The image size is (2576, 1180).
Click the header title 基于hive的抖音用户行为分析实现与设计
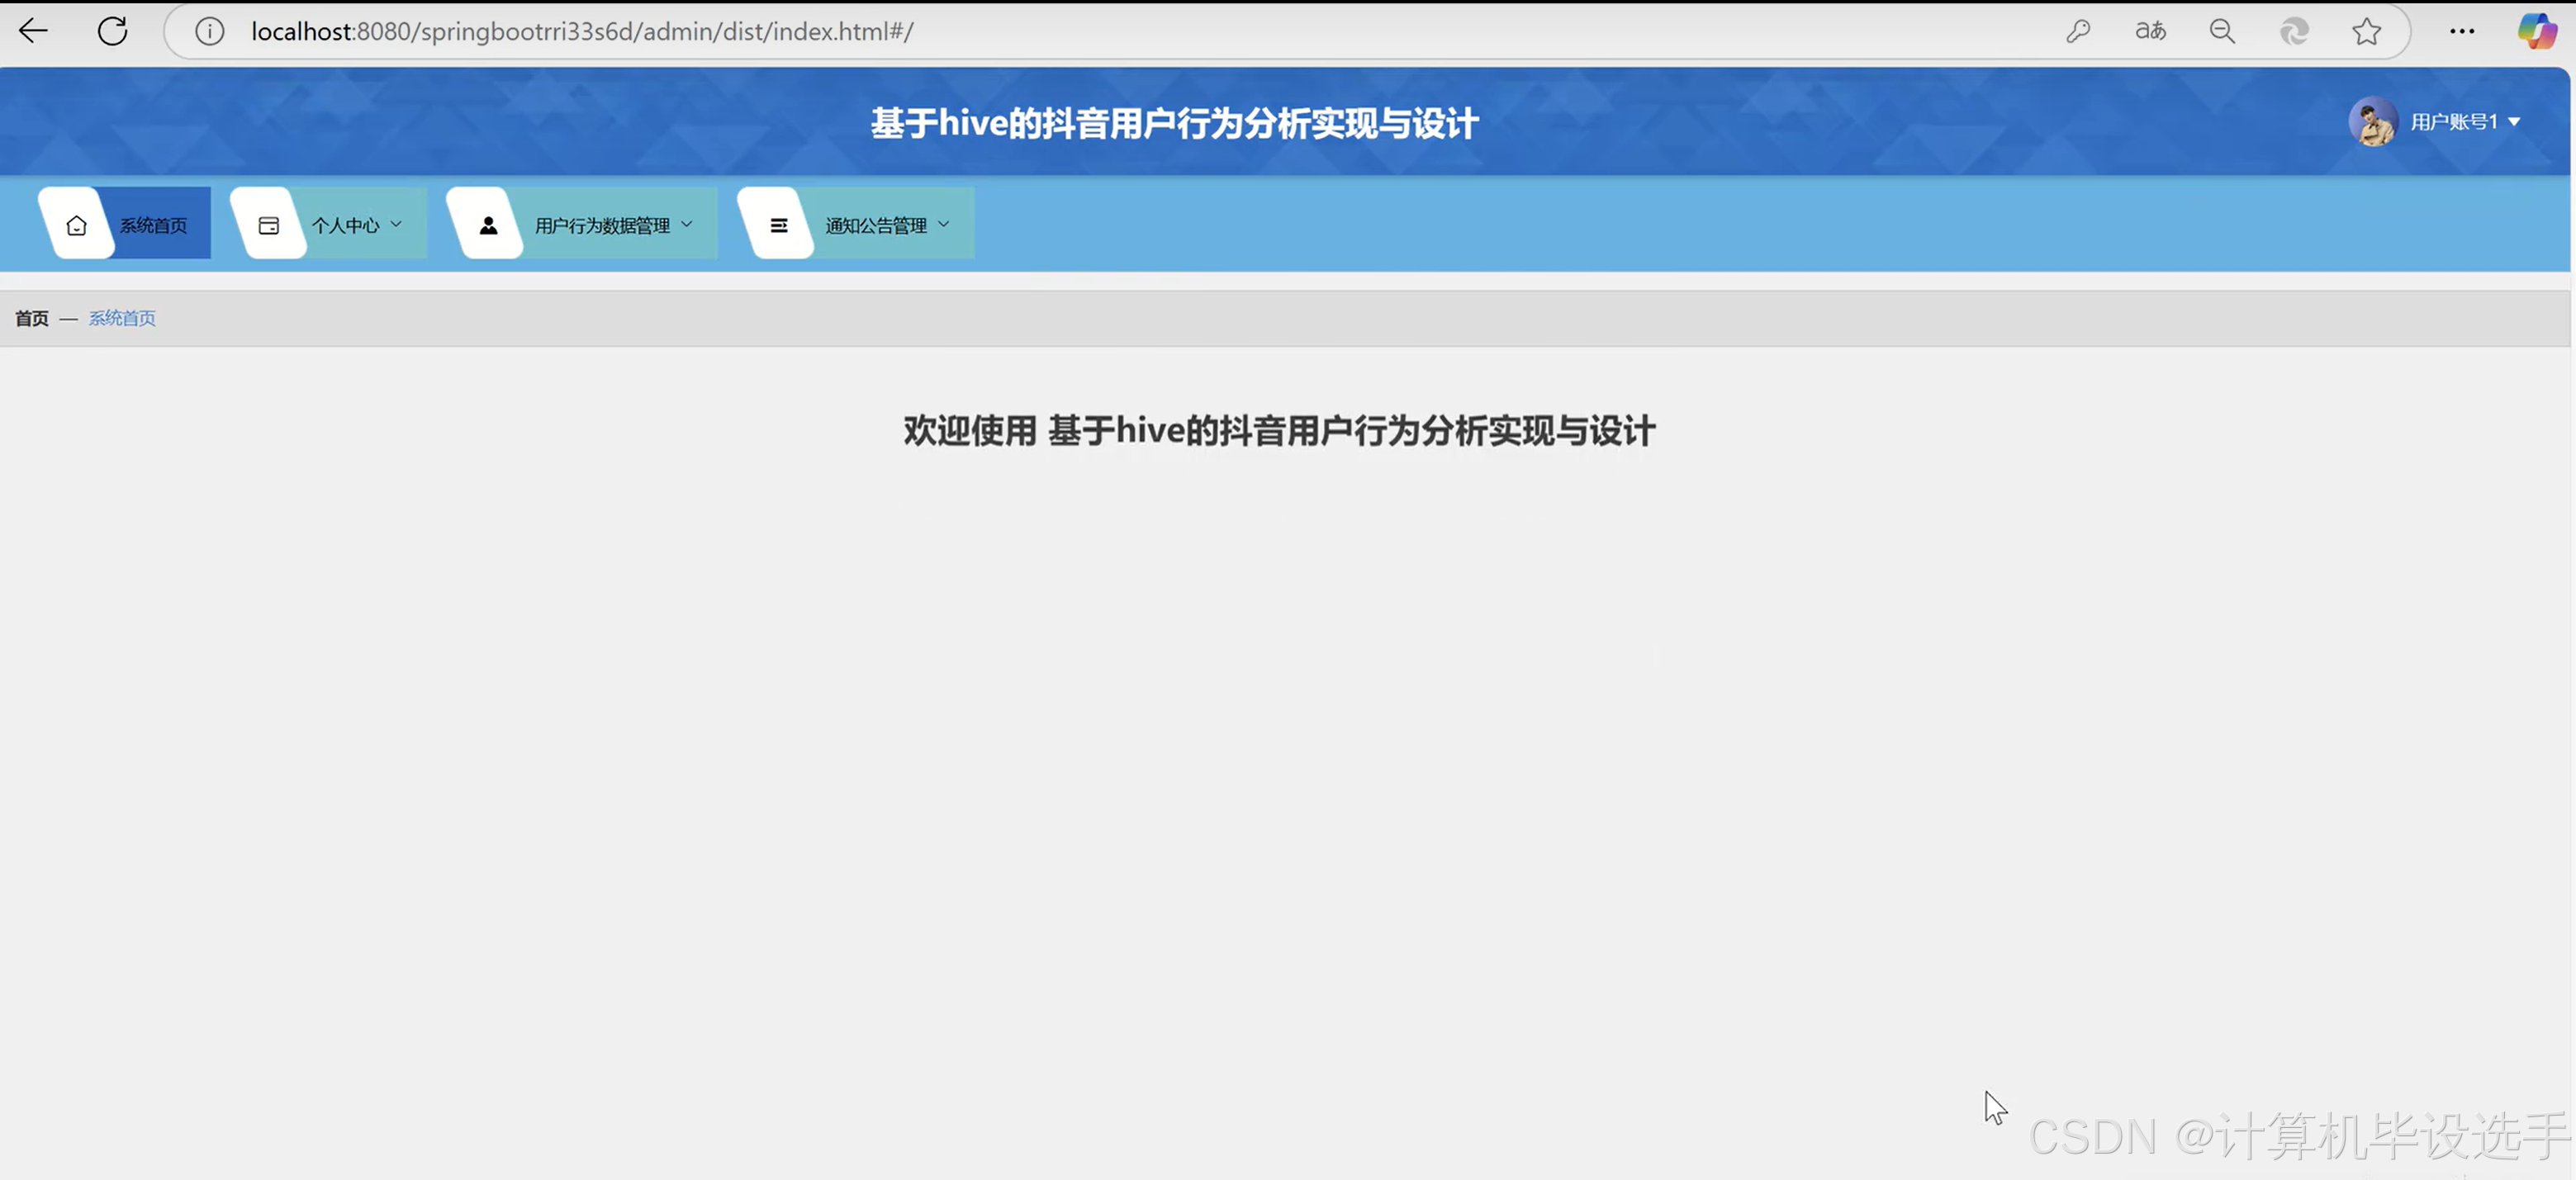click(1174, 123)
